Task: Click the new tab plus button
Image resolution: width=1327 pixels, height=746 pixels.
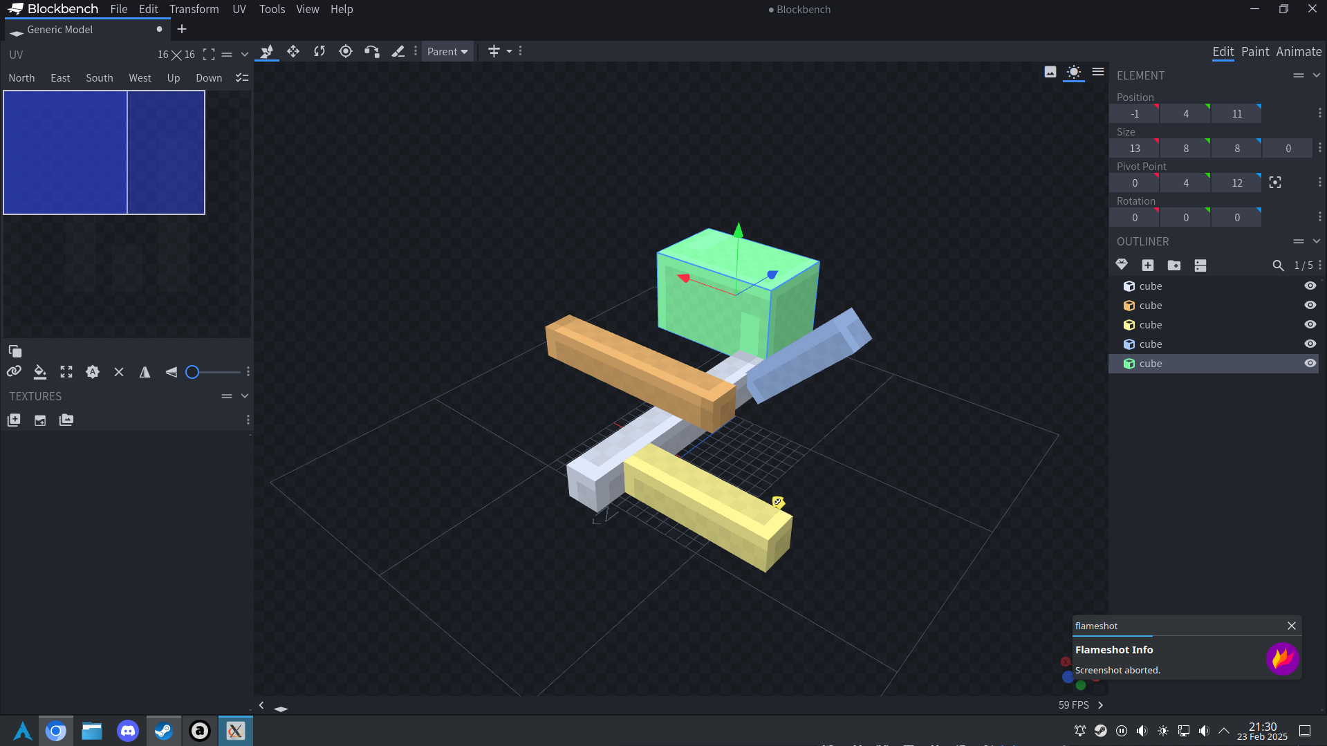Action: (182, 29)
